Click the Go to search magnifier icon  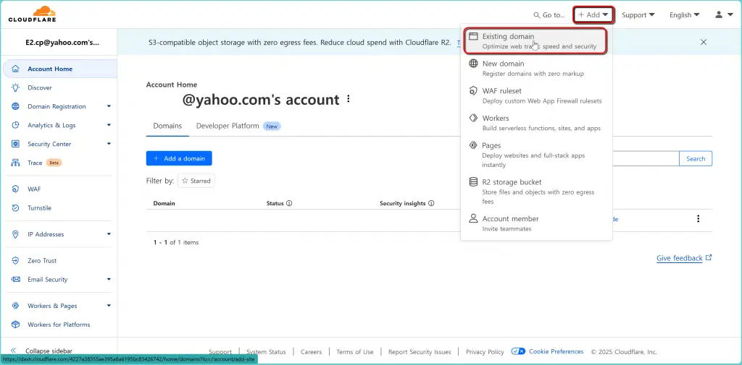(537, 15)
